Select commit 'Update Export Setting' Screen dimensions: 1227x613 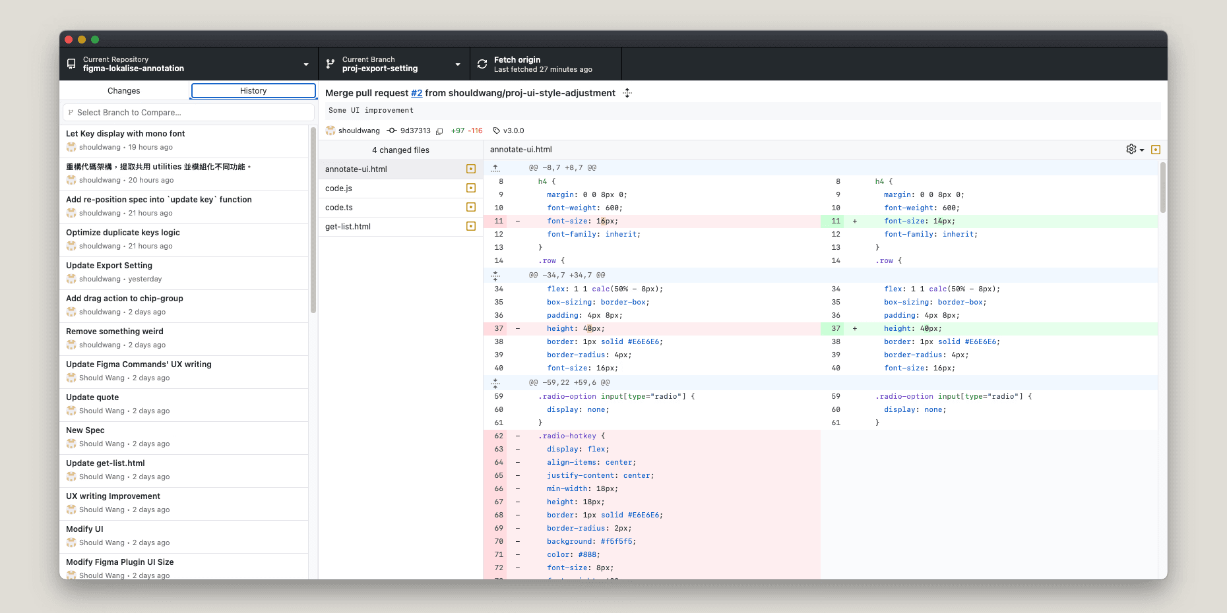[x=184, y=273]
